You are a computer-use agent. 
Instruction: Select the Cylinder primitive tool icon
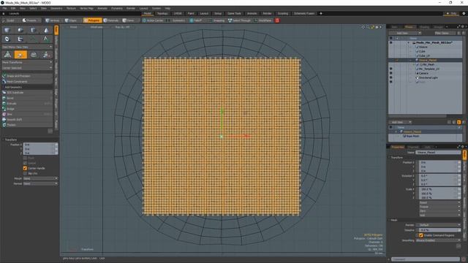pos(33,30)
